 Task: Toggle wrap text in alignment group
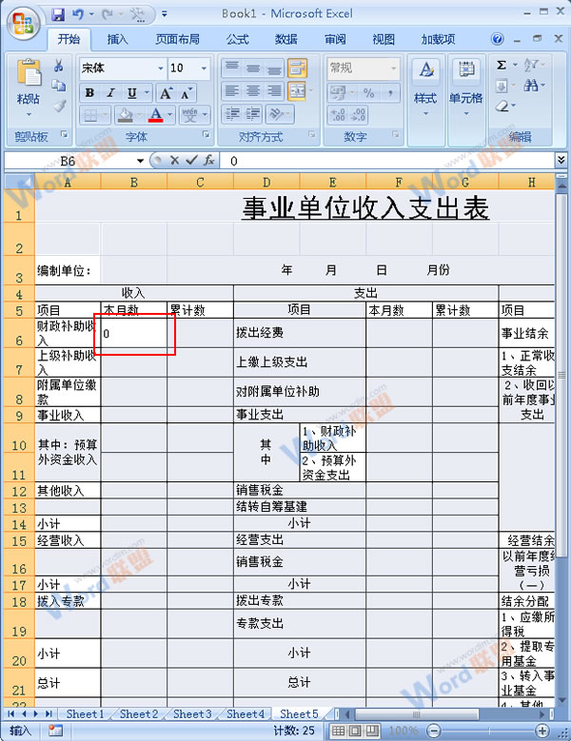click(297, 68)
